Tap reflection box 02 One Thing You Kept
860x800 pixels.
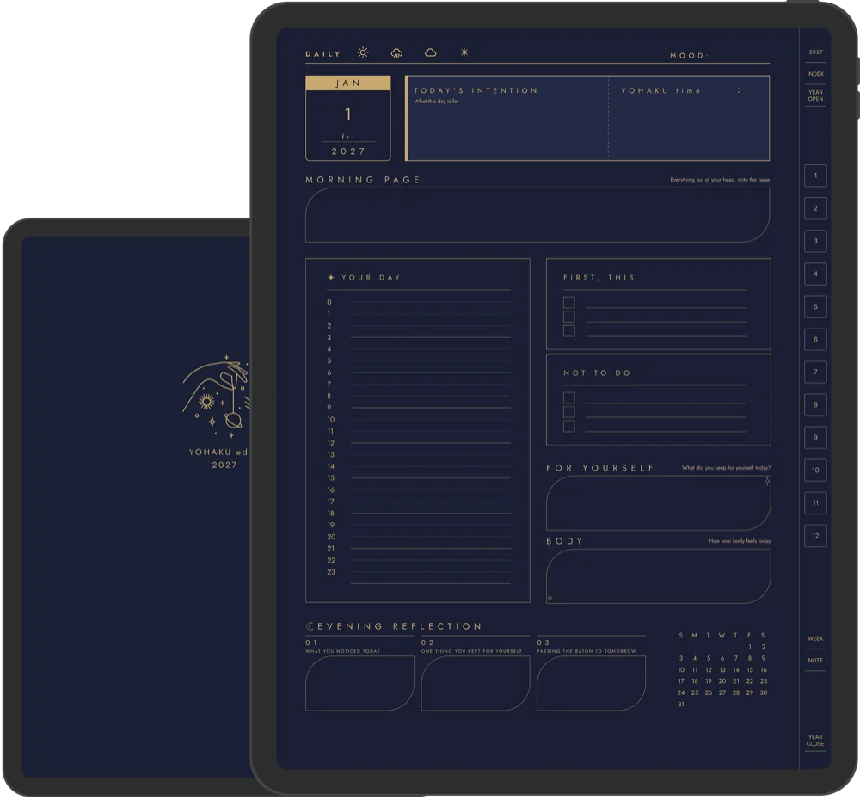[x=476, y=683]
